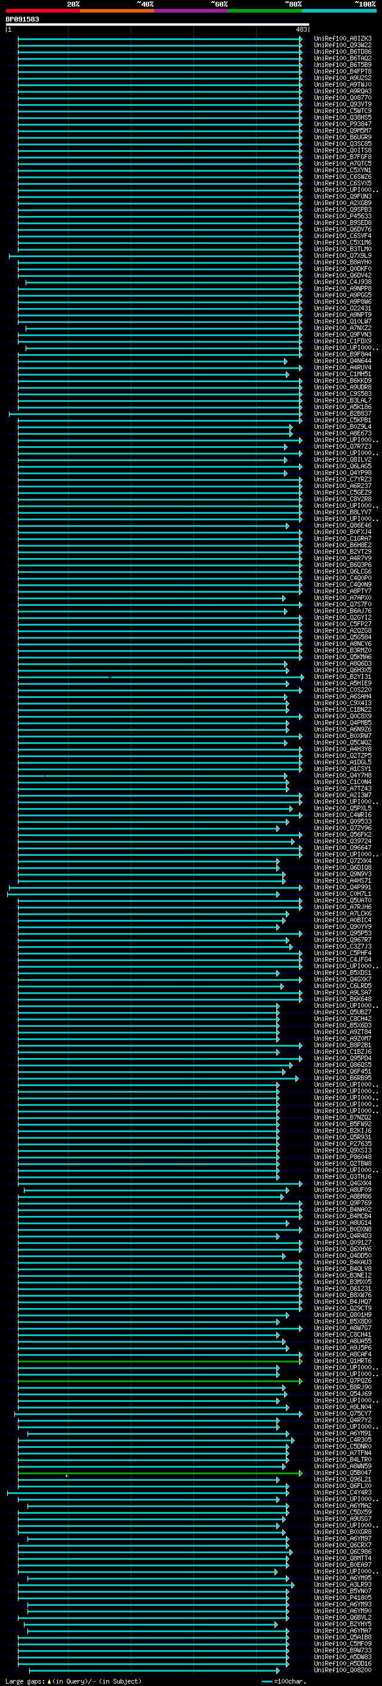Screen dimensions: 382x1686
Task: Select hit UniRef100_A8WN59
Action: click(343, 1467)
